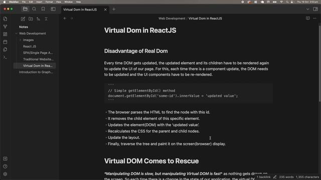Open the templates ribbon icon

coord(6,49)
